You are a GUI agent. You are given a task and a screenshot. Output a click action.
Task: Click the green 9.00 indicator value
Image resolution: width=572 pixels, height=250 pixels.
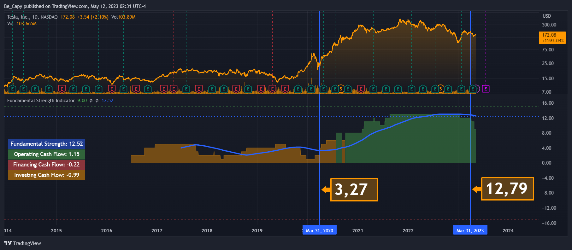coord(82,101)
